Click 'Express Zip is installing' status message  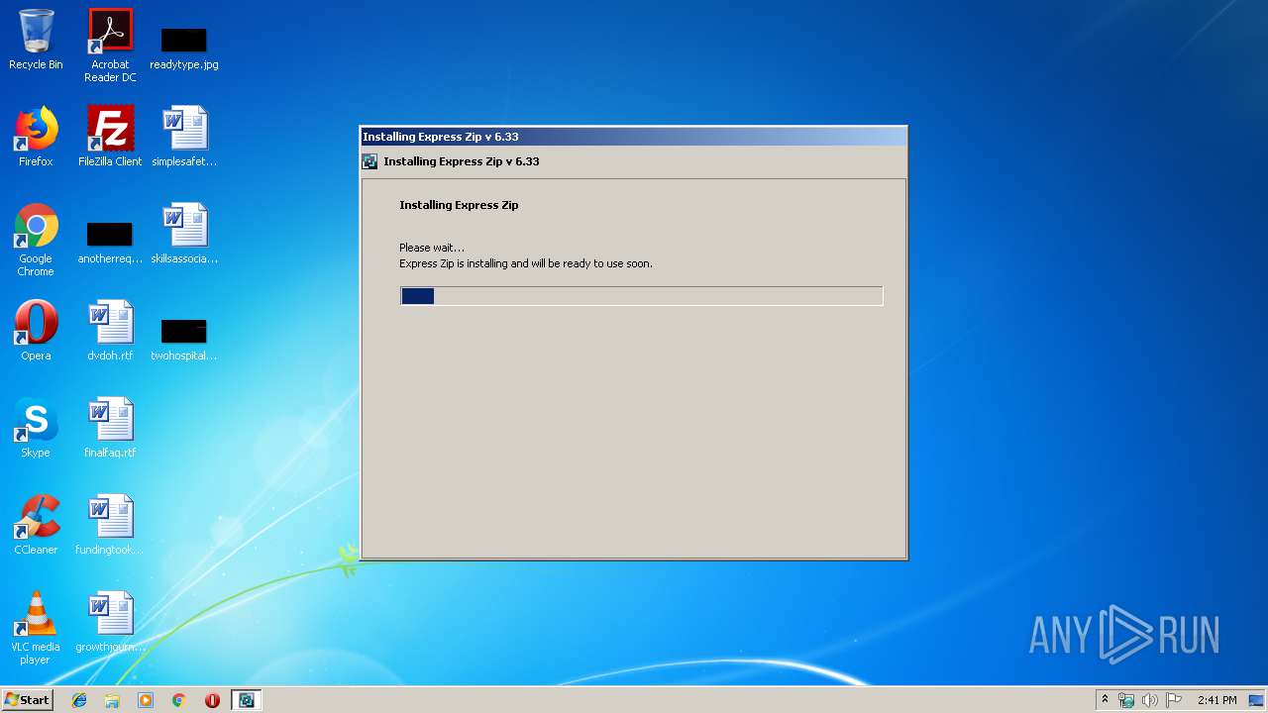click(525, 263)
